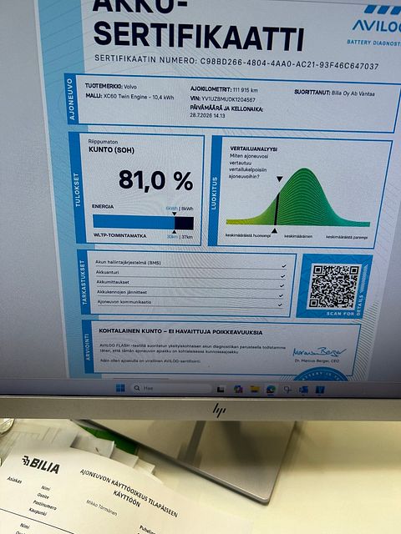Click the KUNTO (SOH) heading
401x534 pixels.
click(111, 150)
